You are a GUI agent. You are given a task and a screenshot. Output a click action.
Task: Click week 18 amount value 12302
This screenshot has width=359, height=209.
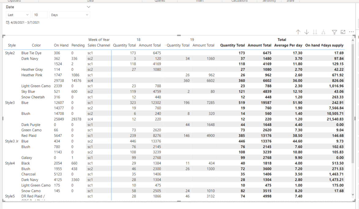pyautogui.click(x=156, y=103)
